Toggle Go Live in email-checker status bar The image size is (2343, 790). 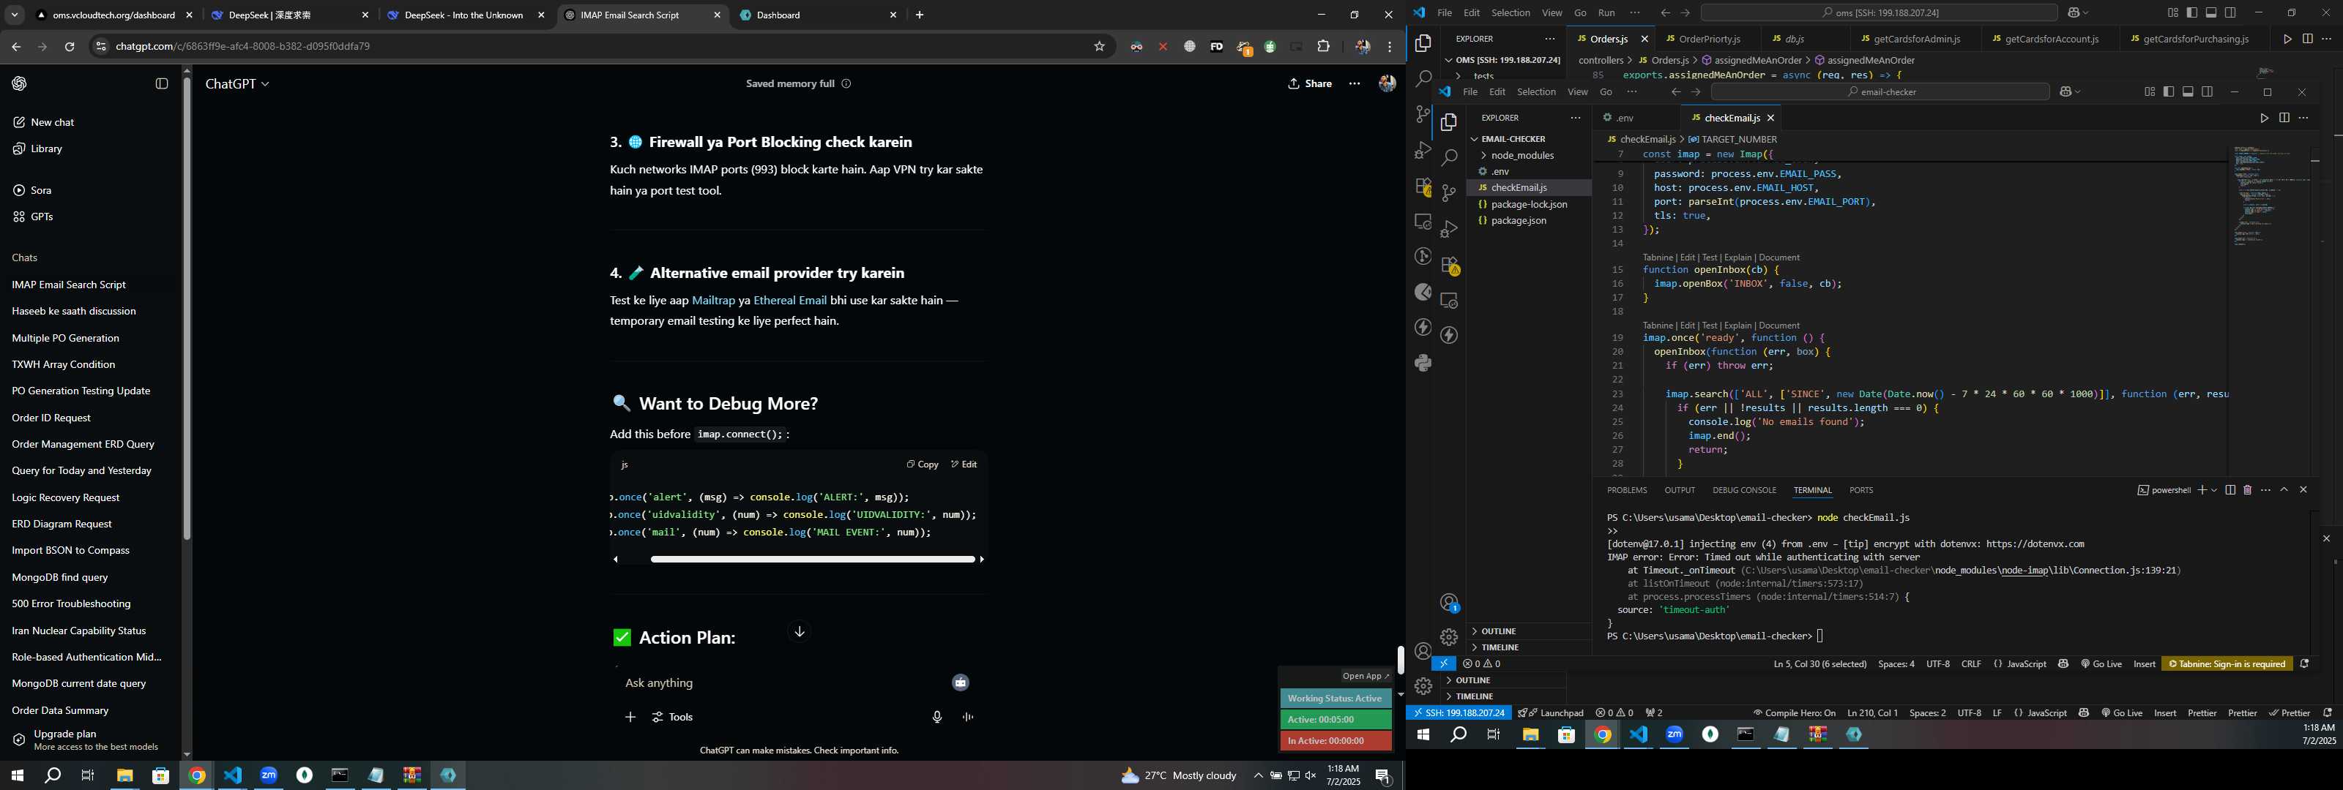coord(2101,663)
